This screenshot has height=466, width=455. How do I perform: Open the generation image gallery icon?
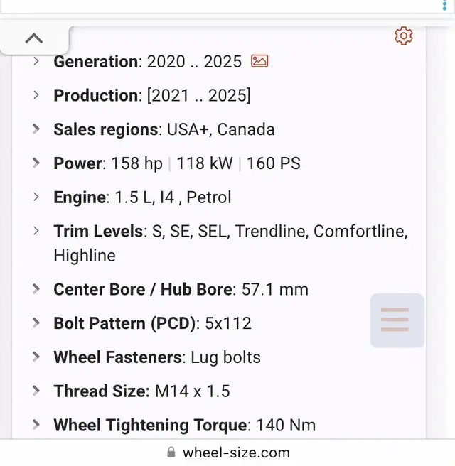pyautogui.click(x=259, y=62)
